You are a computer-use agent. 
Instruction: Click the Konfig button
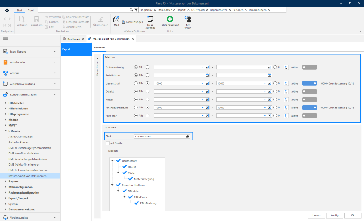335,215
